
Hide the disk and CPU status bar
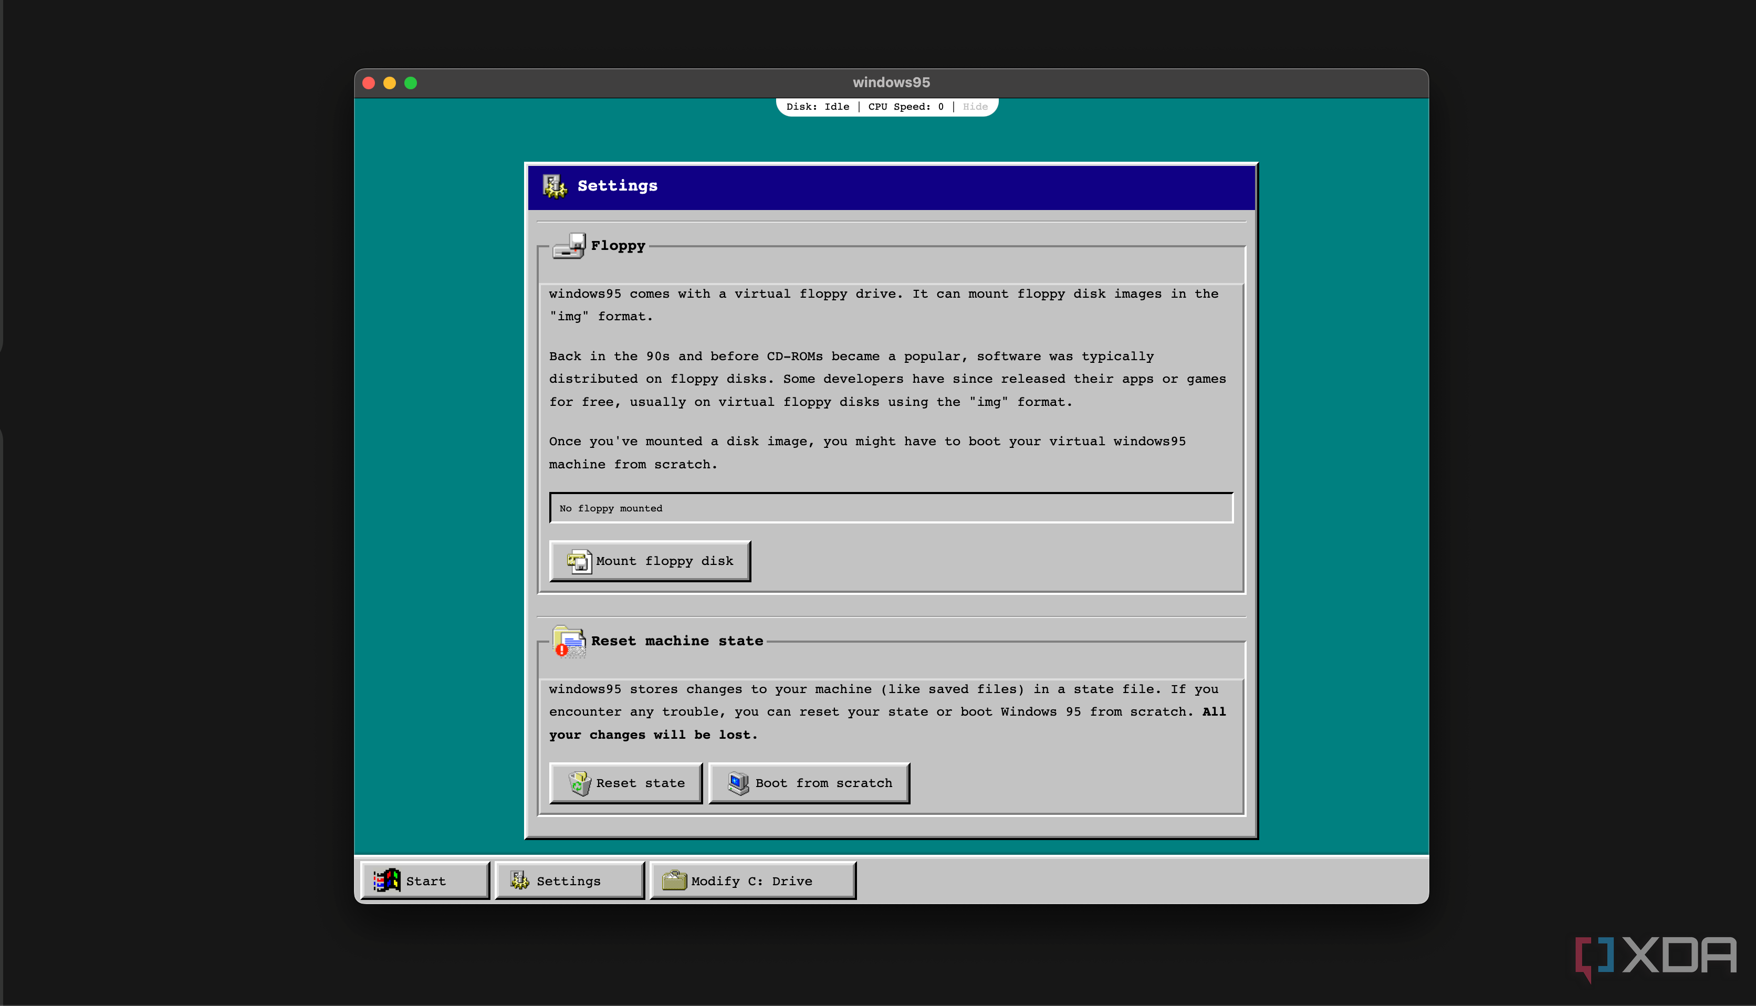click(975, 107)
